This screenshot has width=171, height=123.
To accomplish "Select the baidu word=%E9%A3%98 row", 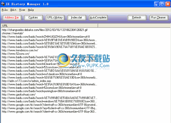I will [x=50, y=84].
